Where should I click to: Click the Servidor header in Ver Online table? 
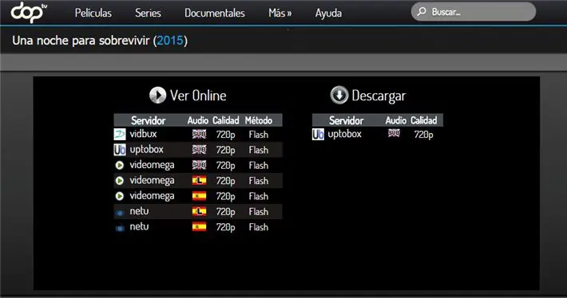[x=149, y=120]
